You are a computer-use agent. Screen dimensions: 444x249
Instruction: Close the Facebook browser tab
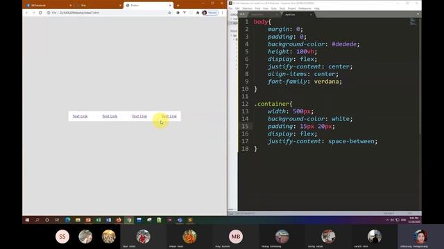[71, 6]
